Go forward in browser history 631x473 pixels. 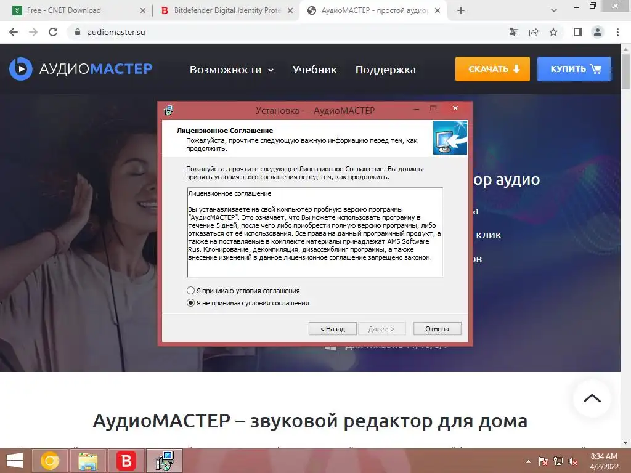point(33,32)
